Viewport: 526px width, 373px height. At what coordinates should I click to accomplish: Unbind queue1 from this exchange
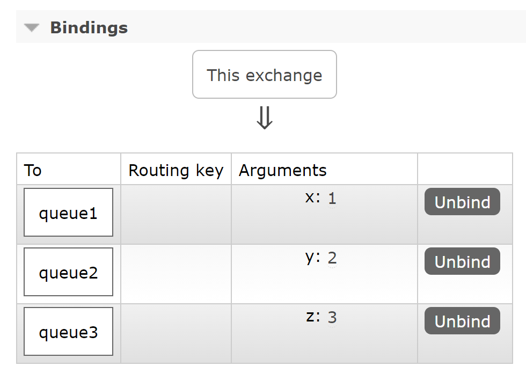click(x=462, y=202)
